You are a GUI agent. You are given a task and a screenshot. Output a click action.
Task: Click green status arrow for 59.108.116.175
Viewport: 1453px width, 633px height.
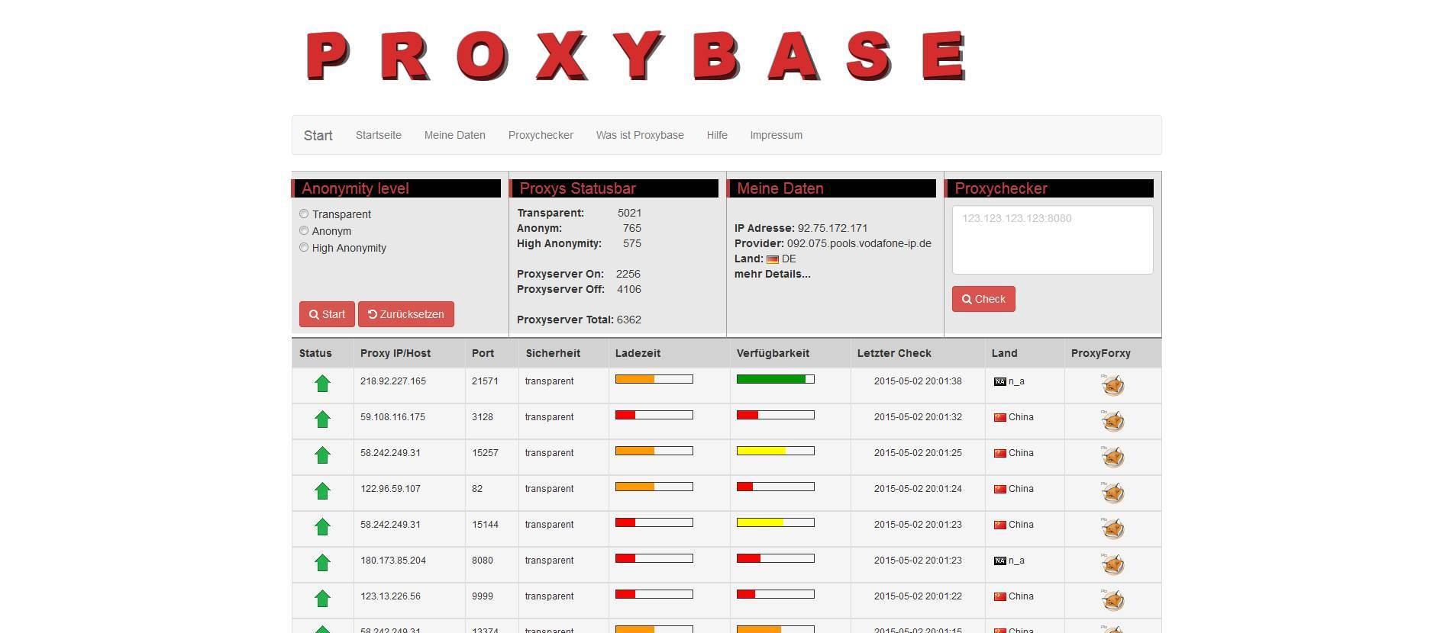click(x=322, y=419)
